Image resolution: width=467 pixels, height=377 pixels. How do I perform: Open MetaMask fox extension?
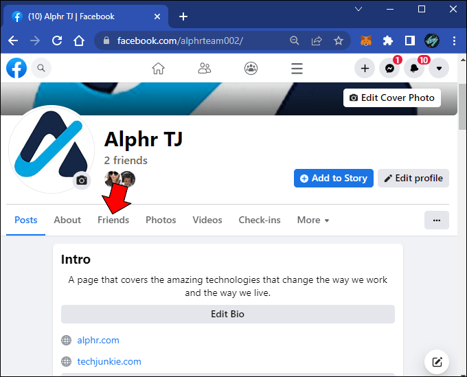(366, 41)
